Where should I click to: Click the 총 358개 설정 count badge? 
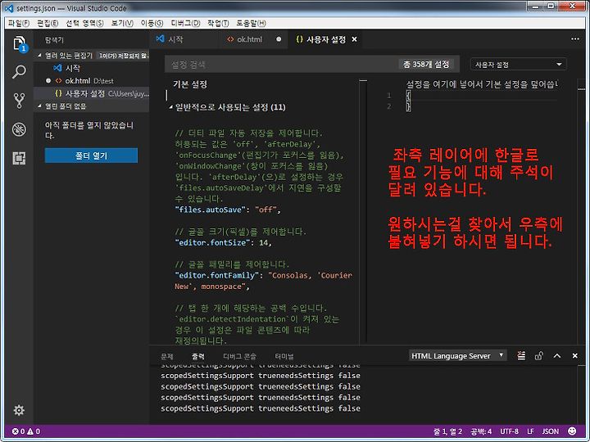coord(426,65)
